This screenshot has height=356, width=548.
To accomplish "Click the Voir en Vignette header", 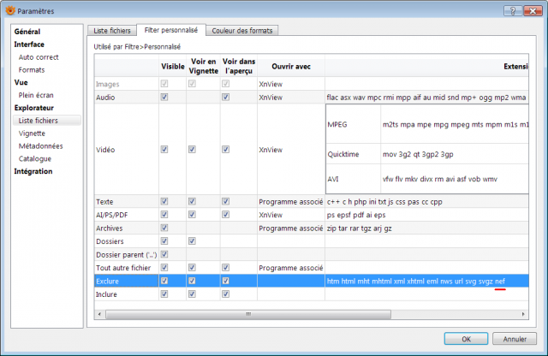I will (x=204, y=66).
